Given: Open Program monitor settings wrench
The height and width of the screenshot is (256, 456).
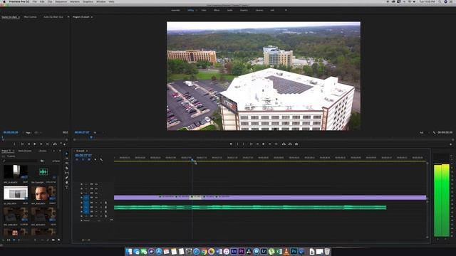Looking at the screenshot, I should (434, 133).
